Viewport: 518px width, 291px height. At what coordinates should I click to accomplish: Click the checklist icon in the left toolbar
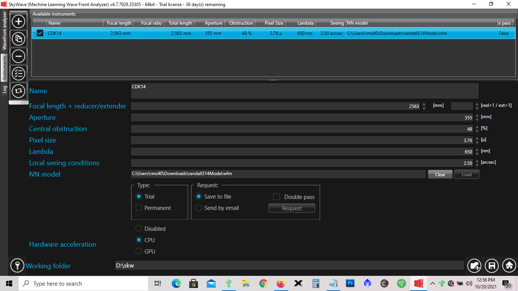click(x=19, y=74)
